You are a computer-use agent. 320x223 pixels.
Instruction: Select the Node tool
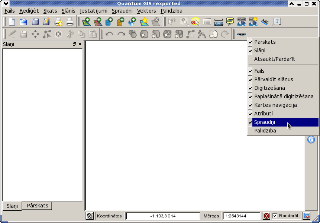[x=47, y=34]
